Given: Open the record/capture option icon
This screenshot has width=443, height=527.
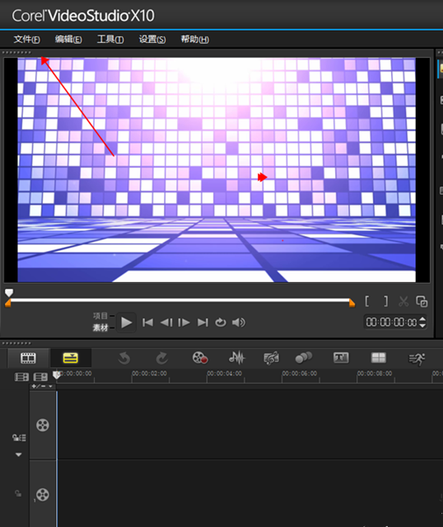Looking at the screenshot, I should point(200,358).
